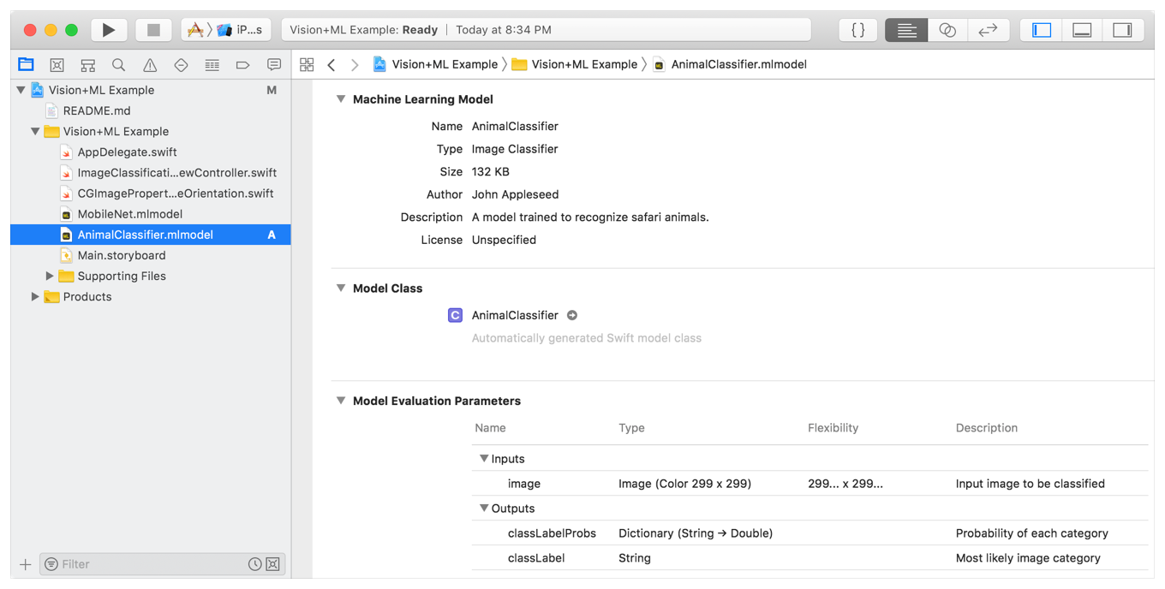
Task: Click John Appleseed author value
Action: (x=515, y=194)
